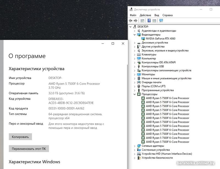Viewport: 220px width, 169px height.
Task: Click the Контроллеры USB plug icon
Action: point(139,66)
